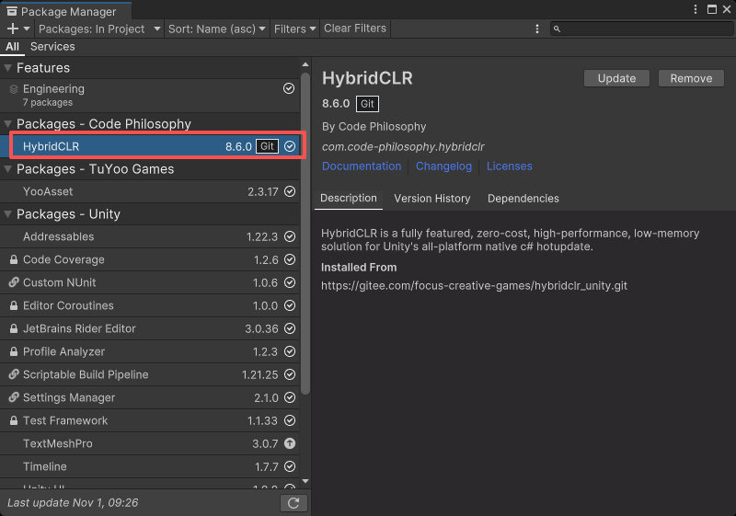The width and height of the screenshot is (736, 516).
Task: Click the Update button for HybridCLR
Action: click(x=616, y=78)
